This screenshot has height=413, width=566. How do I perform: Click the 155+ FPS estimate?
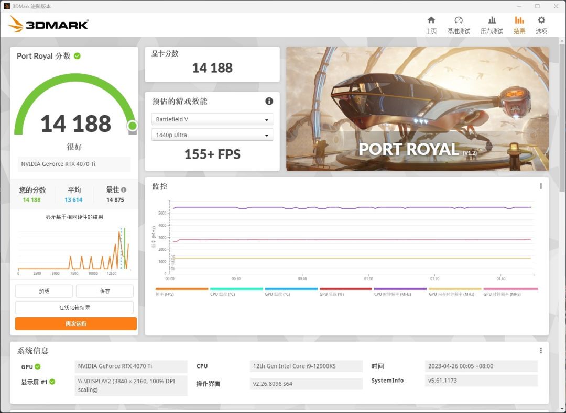212,154
